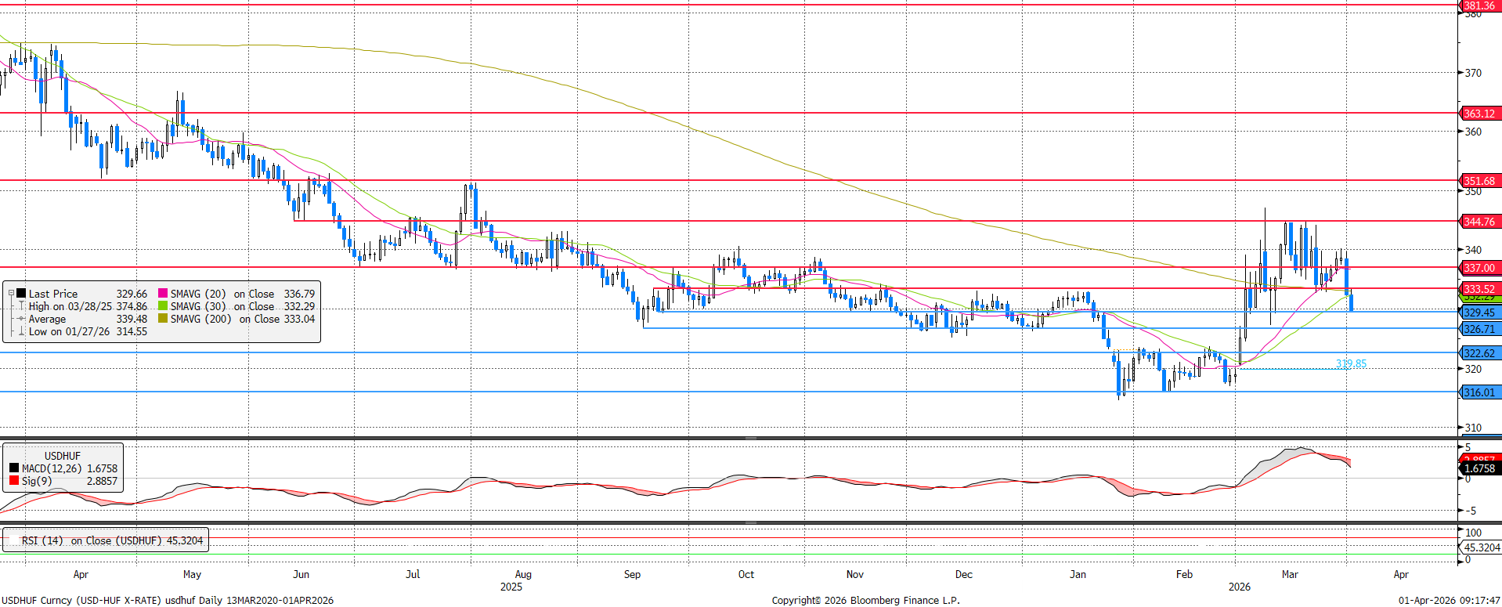
Task: Click the pink SMAVG (20) legend swatch
Action: (163, 294)
